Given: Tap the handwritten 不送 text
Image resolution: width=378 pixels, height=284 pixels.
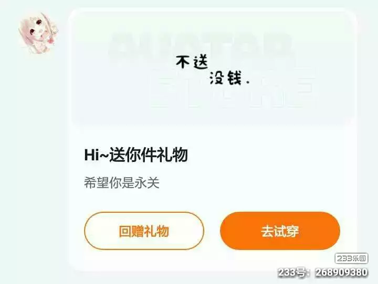Looking at the screenshot, I should [192, 62].
